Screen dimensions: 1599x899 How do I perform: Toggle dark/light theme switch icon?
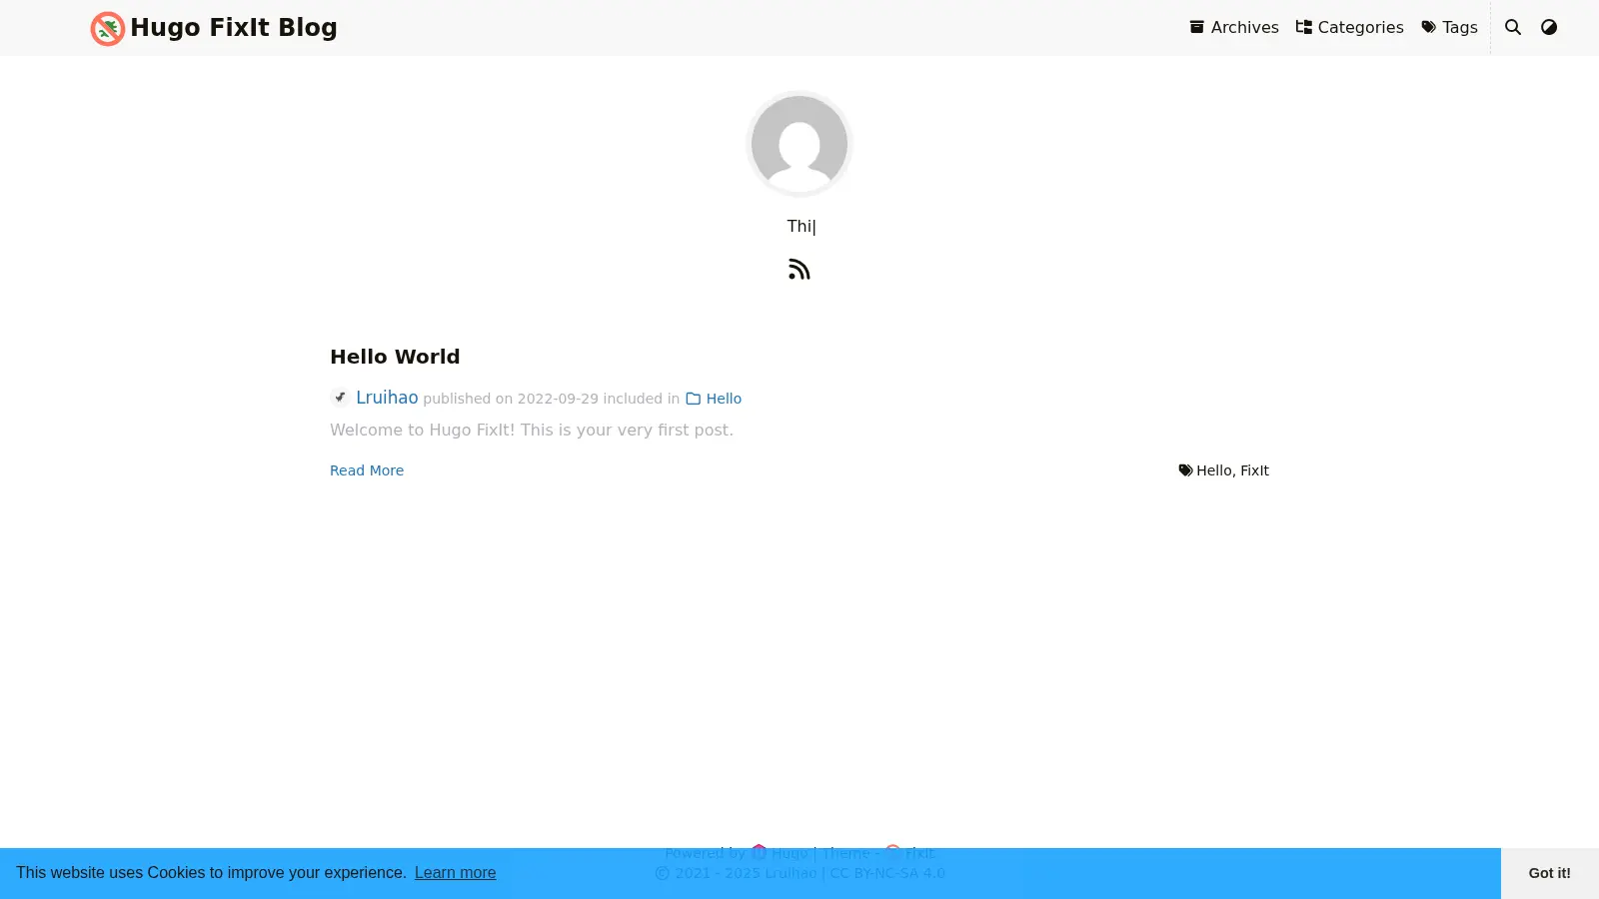pos(1549,28)
